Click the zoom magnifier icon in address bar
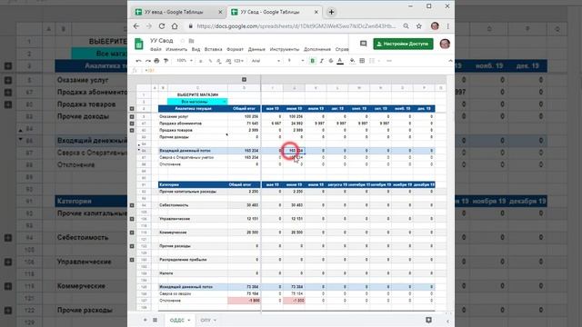This screenshot has height=327, width=582. tap(406, 26)
